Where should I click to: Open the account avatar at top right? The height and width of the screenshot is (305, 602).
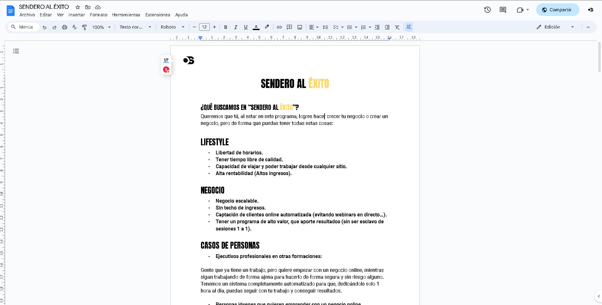point(591,10)
